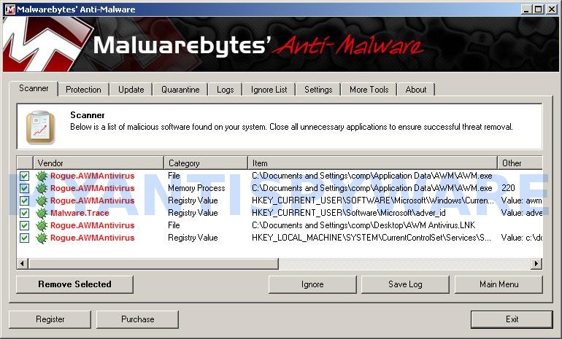The height and width of the screenshot is (339, 562).
Task: Click the horizontal scrollbar left arrow
Action: 22,264
